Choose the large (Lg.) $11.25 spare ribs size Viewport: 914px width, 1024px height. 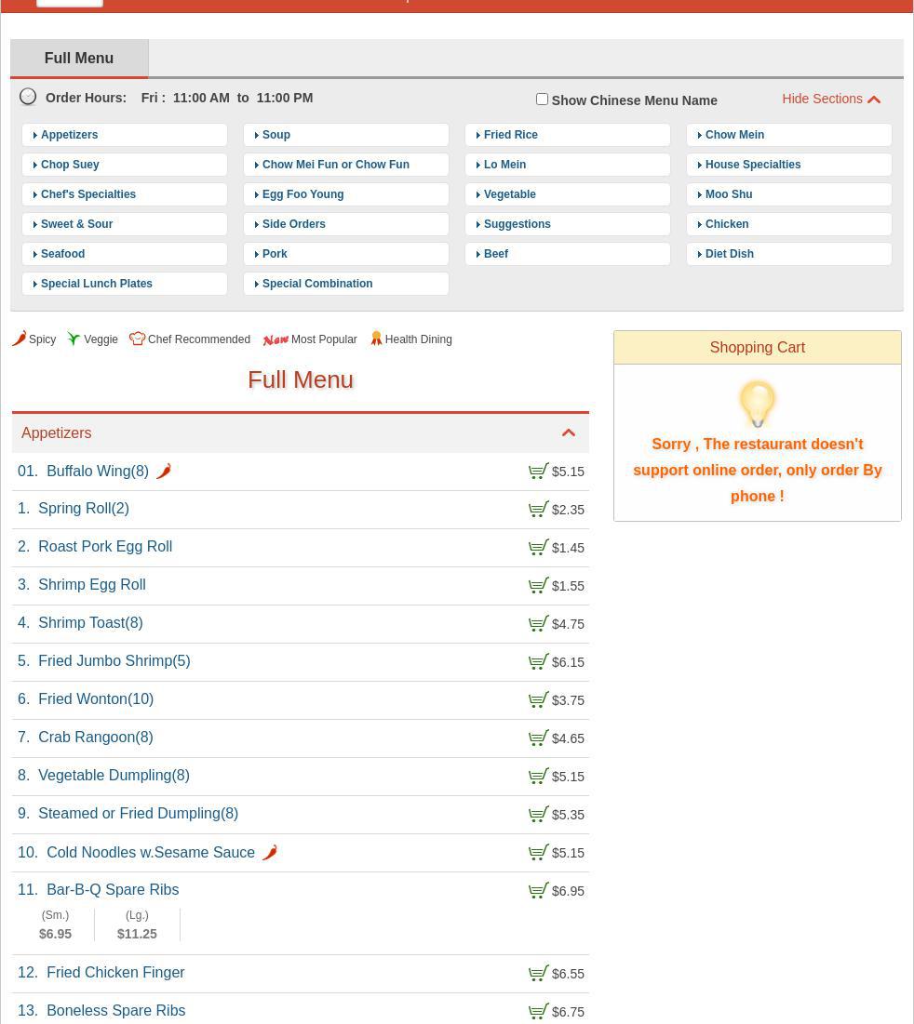pyautogui.click(x=137, y=925)
